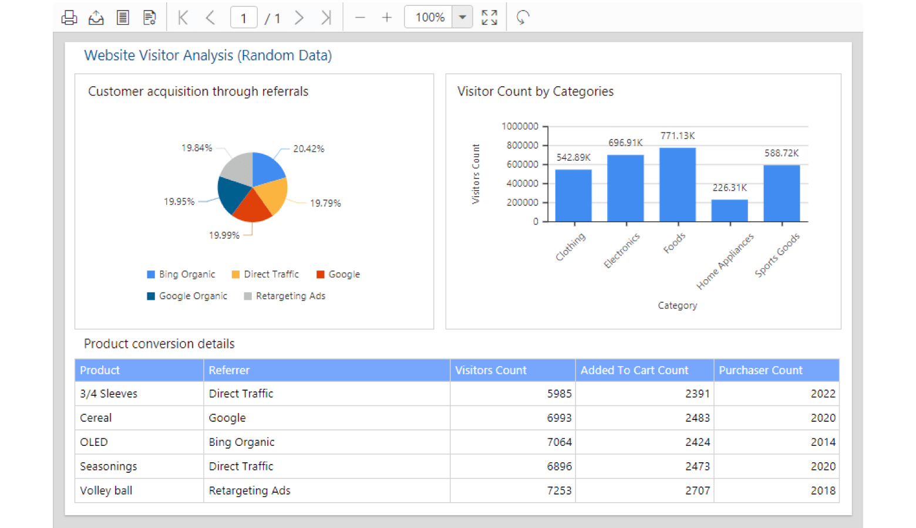Image resolution: width=916 pixels, height=528 pixels.
Task: Go to first page of report
Action: pos(183,18)
